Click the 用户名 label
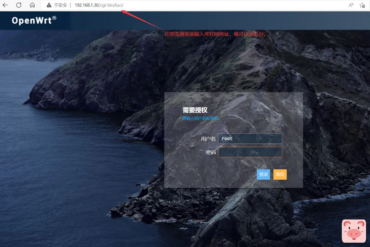370x247 pixels. (208, 139)
